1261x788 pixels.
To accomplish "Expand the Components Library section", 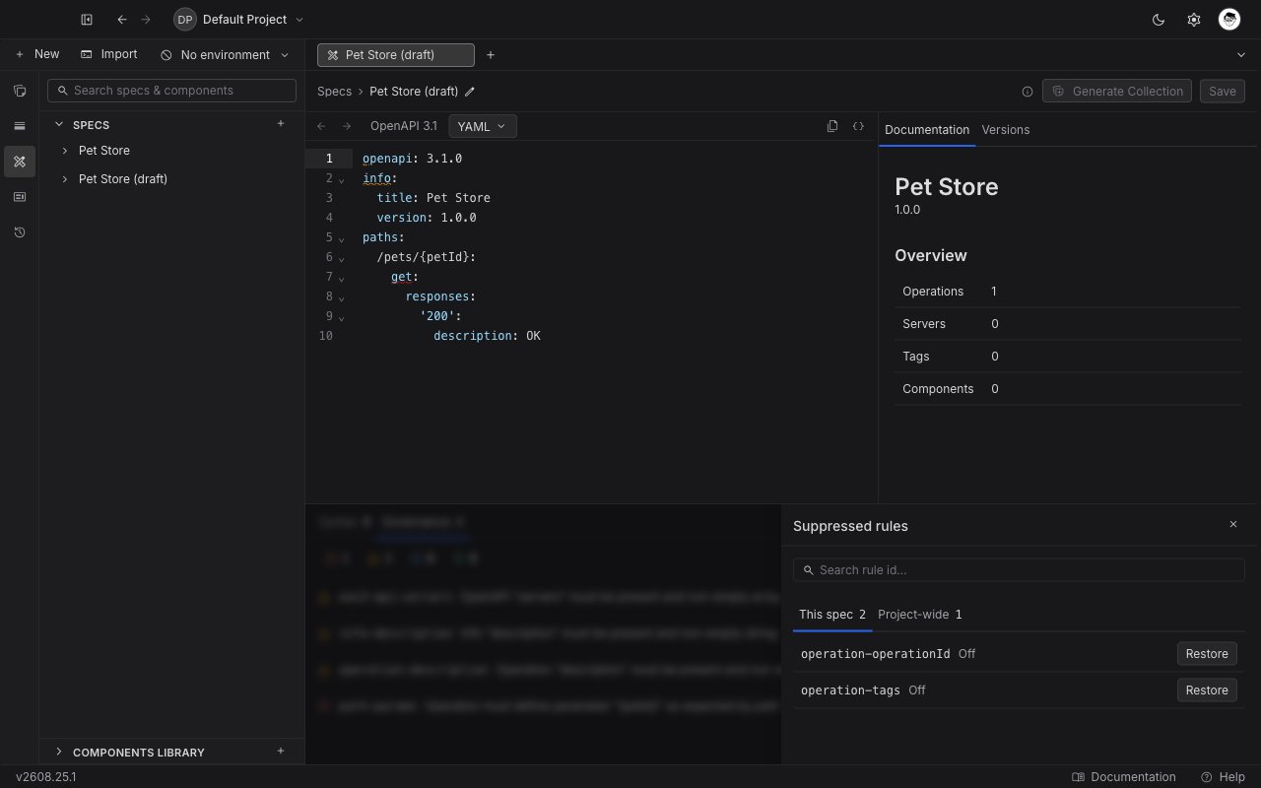I will click(59, 752).
